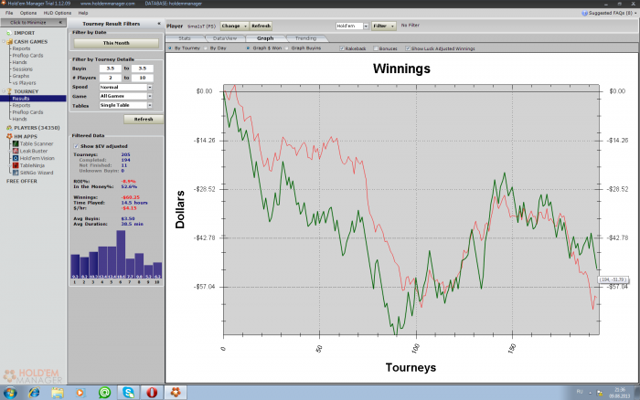
Task: Click Hold'em Manager taskbar icon
Action: pos(176,393)
